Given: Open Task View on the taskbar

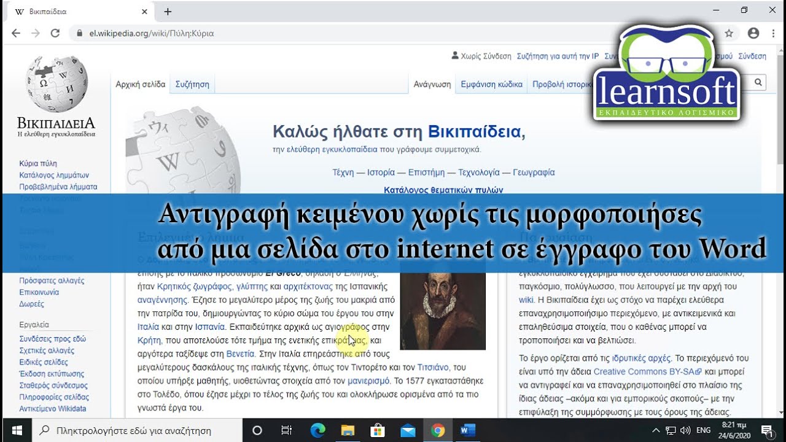Looking at the screenshot, I should 286,430.
